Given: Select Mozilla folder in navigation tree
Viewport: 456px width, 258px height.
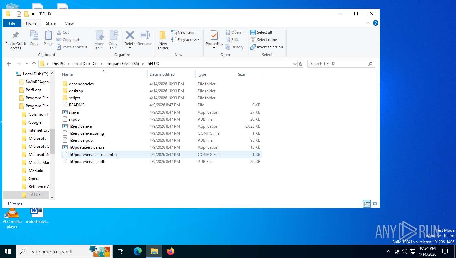Looking at the screenshot, I should click(x=36, y=163).
